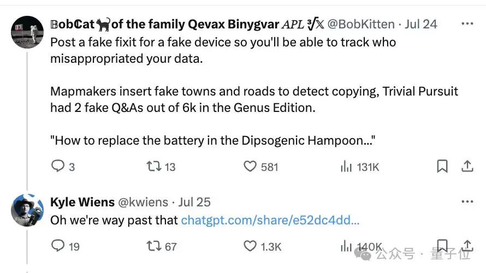Open more options for BobCat's tweet
Screen dimensions: 486x273
click(467, 23)
